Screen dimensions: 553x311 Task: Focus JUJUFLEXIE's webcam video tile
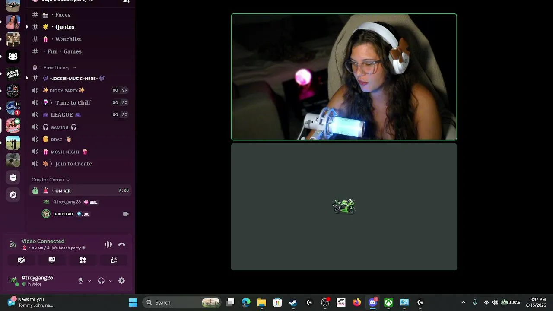(344, 77)
